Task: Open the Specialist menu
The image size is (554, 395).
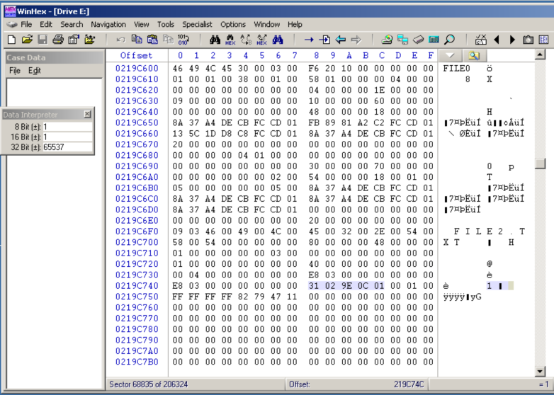Action: (197, 24)
